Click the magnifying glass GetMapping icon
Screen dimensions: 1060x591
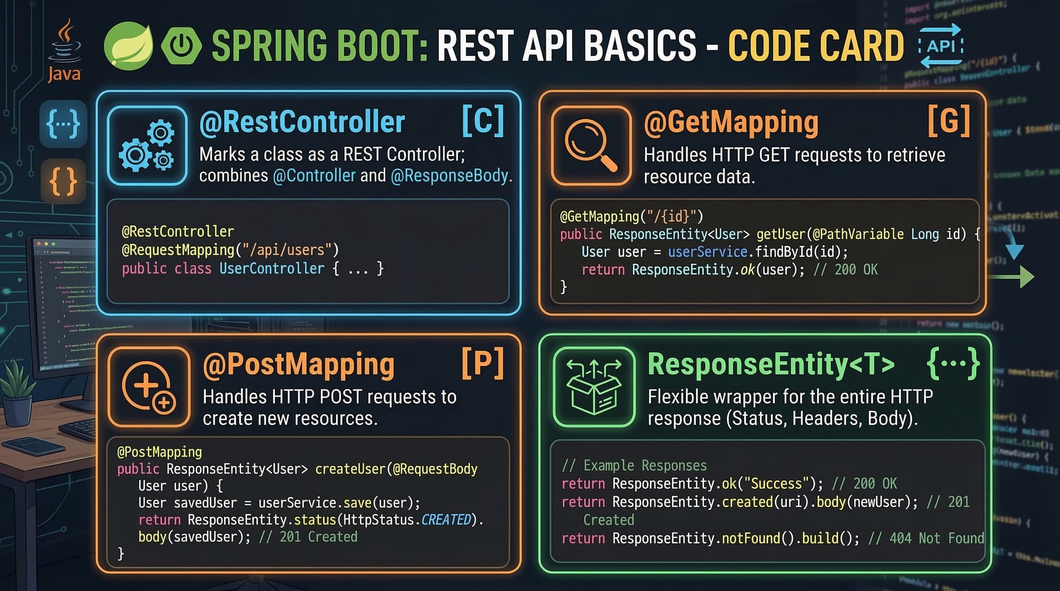(x=591, y=146)
